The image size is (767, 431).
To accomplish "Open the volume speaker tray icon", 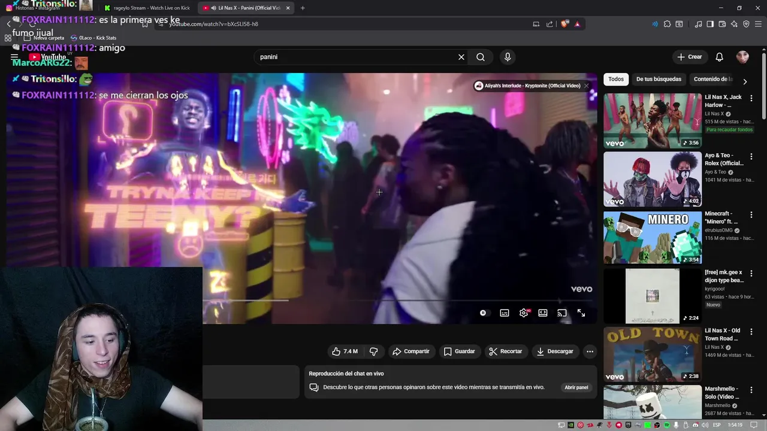I will point(705,425).
